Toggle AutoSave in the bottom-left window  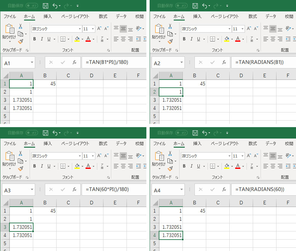pyautogui.click(x=32, y=133)
